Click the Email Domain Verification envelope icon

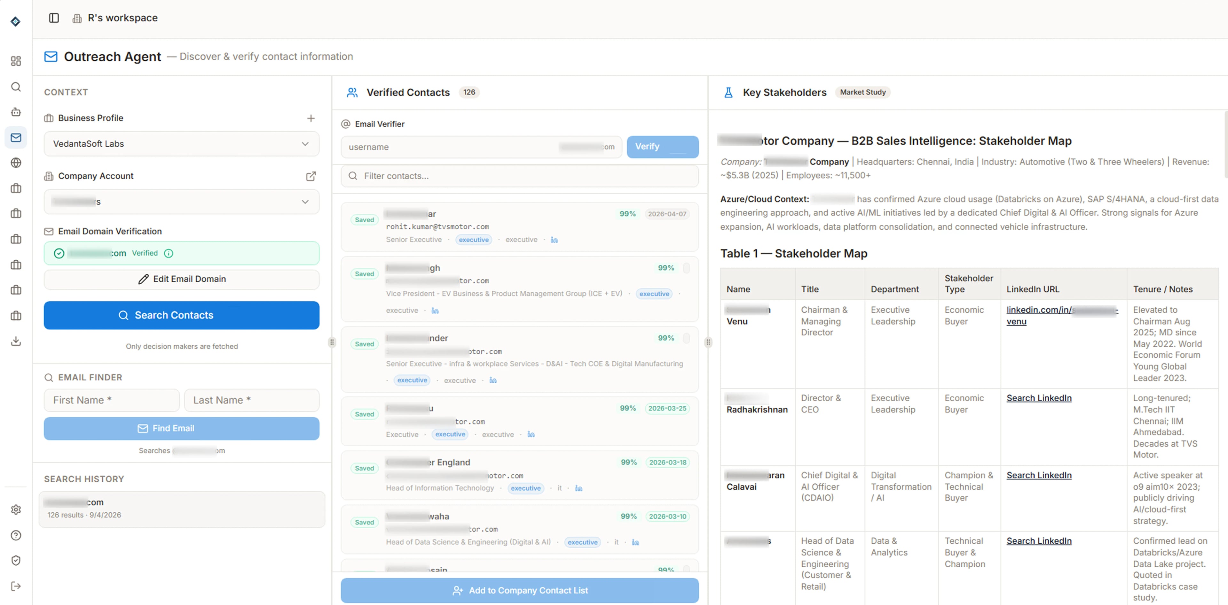point(49,231)
